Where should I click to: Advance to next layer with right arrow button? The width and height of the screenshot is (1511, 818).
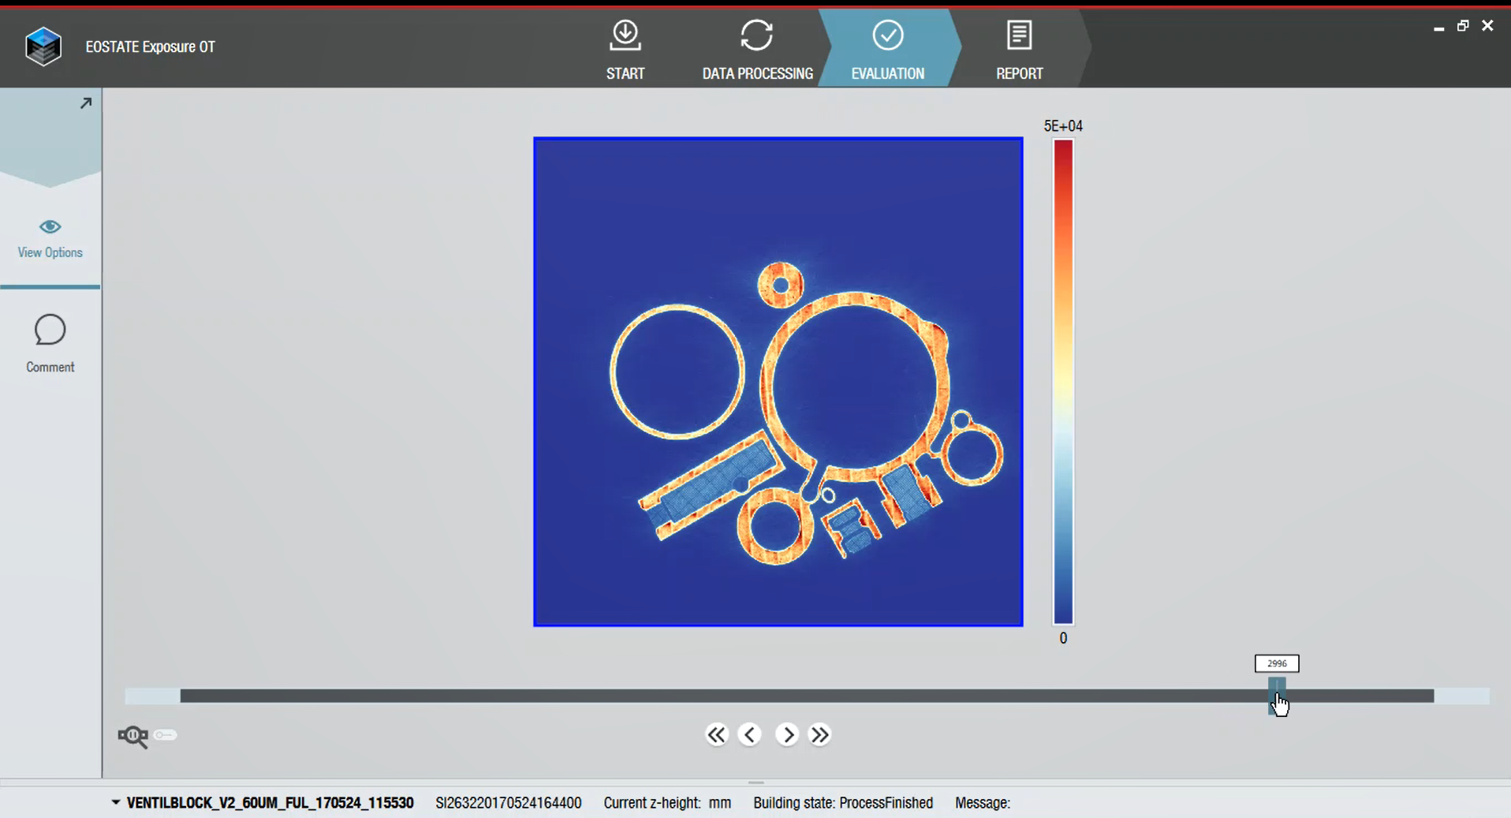coord(787,734)
